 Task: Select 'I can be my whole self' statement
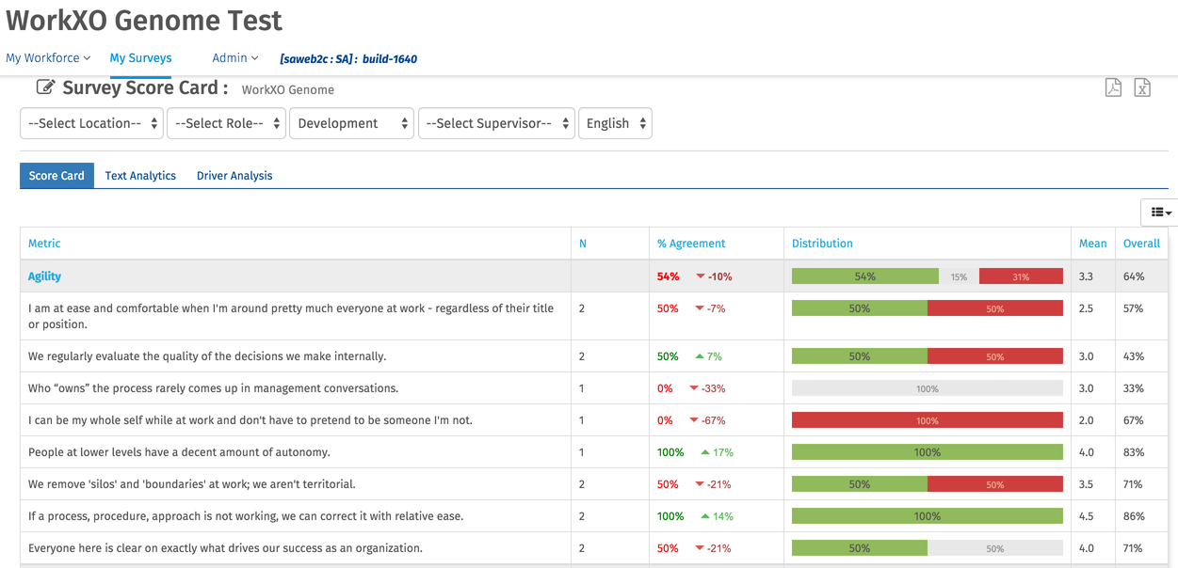pyautogui.click(x=250, y=420)
